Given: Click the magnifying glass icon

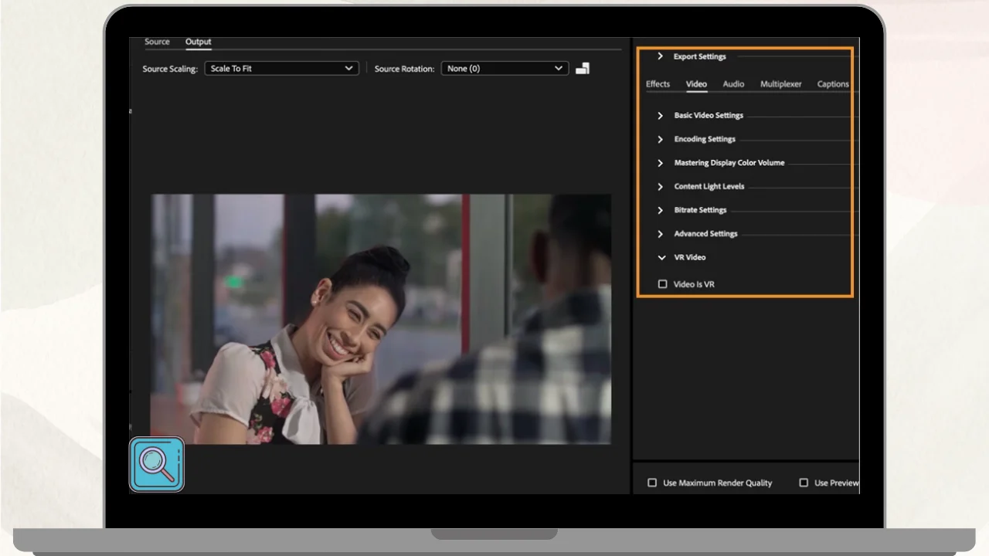Looking at the screenshot, I should (x=157, y=465).
